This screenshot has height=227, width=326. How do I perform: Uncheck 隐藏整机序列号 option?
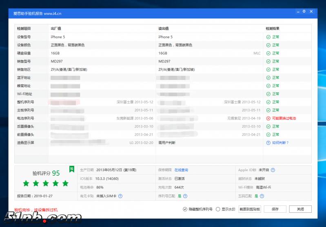tap(185, 209)
